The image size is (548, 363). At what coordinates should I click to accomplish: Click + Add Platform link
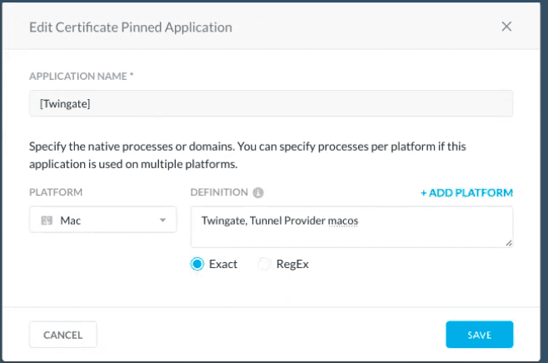point(466,192)
